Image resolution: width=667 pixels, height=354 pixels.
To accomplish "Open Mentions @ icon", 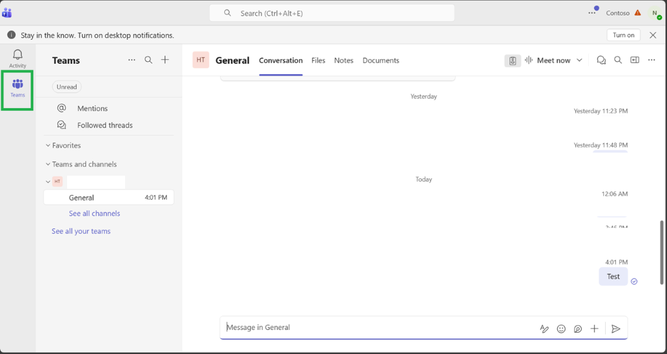I will pos(62,108).
